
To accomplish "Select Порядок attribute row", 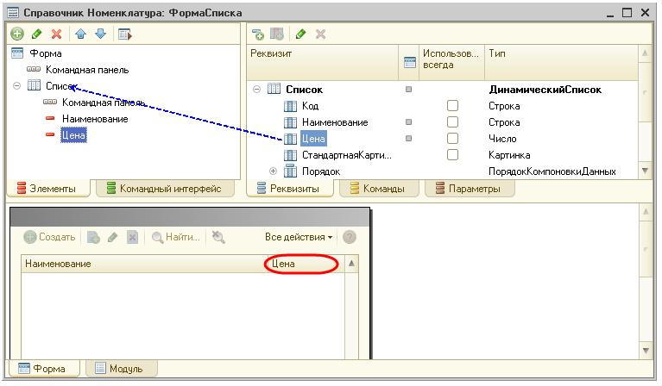I will click(321, 171).
